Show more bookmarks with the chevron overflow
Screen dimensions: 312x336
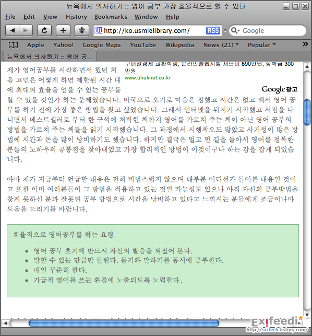(305, 44)
